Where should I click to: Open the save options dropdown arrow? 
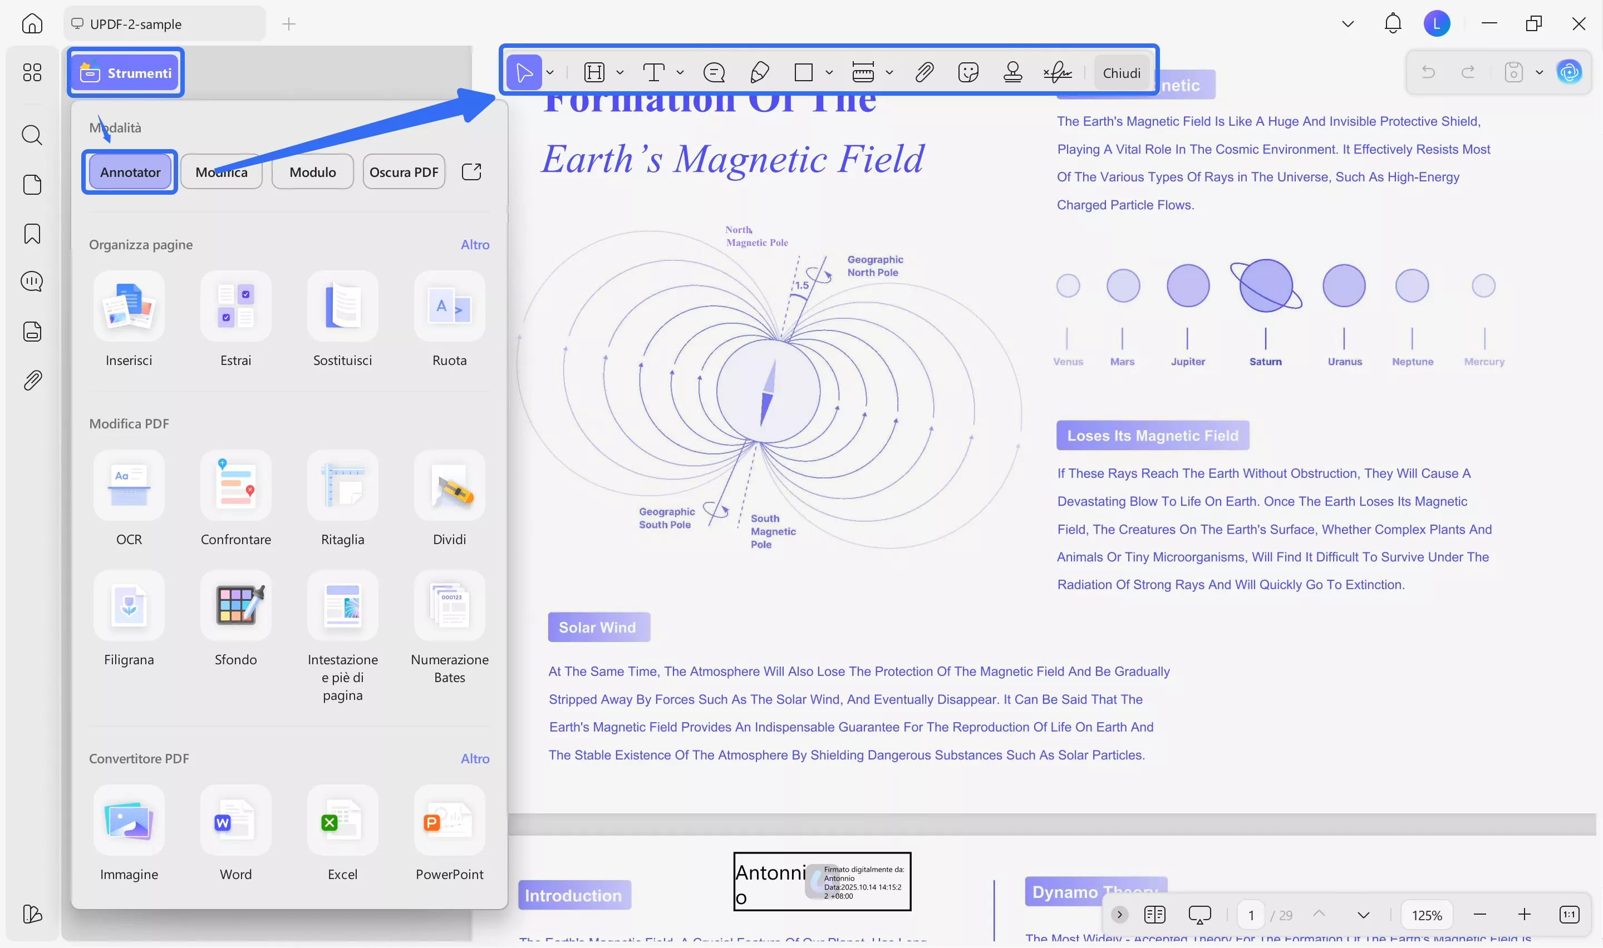[x=1539, y=72]
